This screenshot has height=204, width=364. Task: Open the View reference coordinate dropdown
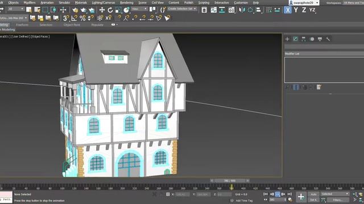point(139,9)
